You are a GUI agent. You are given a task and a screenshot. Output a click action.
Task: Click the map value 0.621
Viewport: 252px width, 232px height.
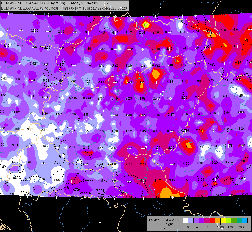click(x=171, y=131)
